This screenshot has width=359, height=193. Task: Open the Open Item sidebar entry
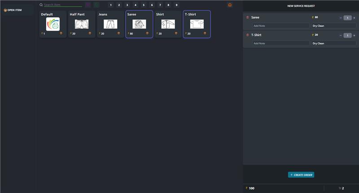pyautogui.click(x=13, y=10)
